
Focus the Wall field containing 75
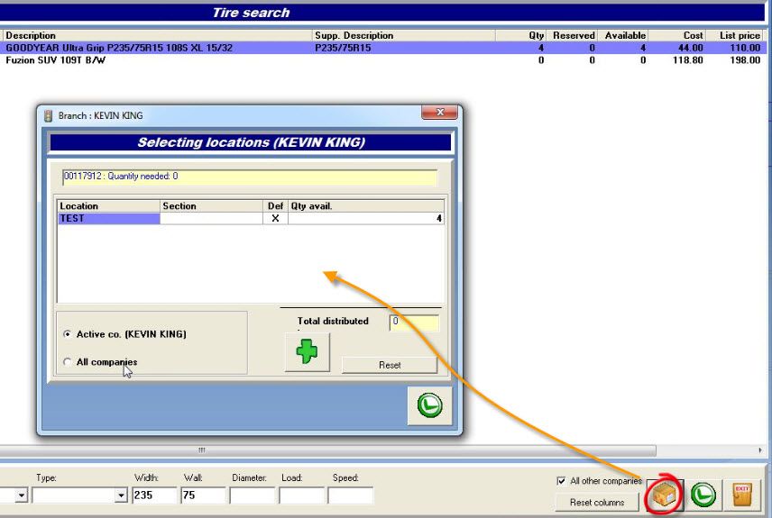203,495
